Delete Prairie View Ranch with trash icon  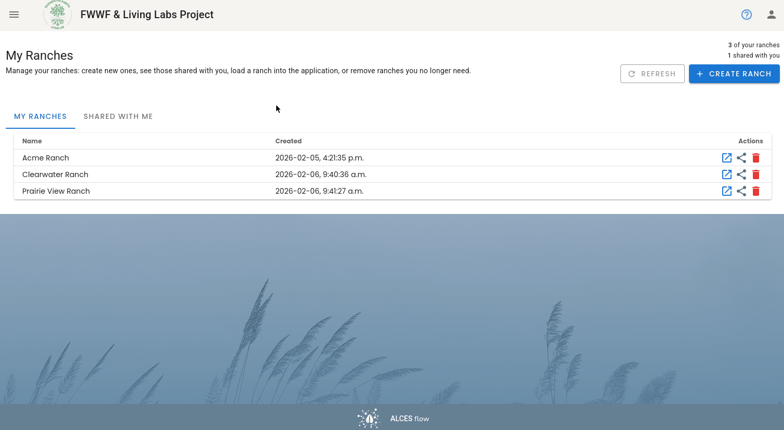coord(756,191)
